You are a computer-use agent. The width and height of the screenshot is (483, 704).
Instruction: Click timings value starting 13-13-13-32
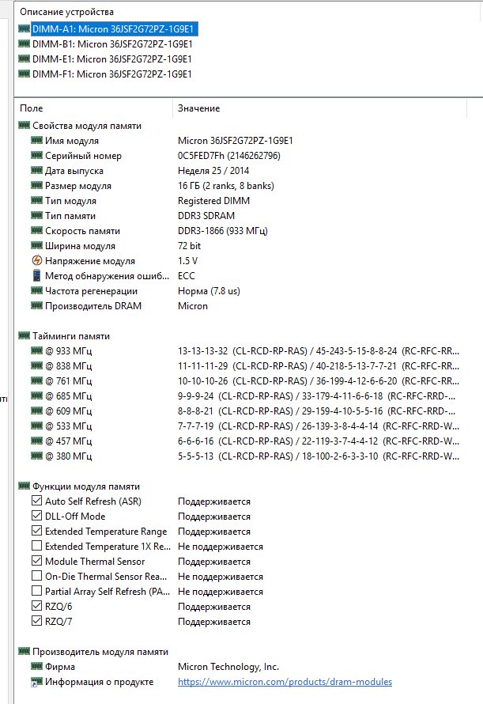coord(319,350)
